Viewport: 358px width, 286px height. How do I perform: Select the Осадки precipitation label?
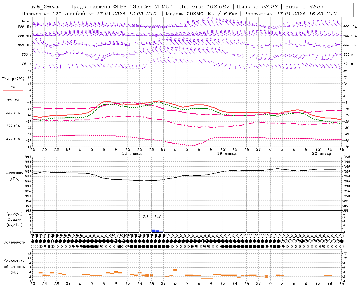tap(15, 220)
